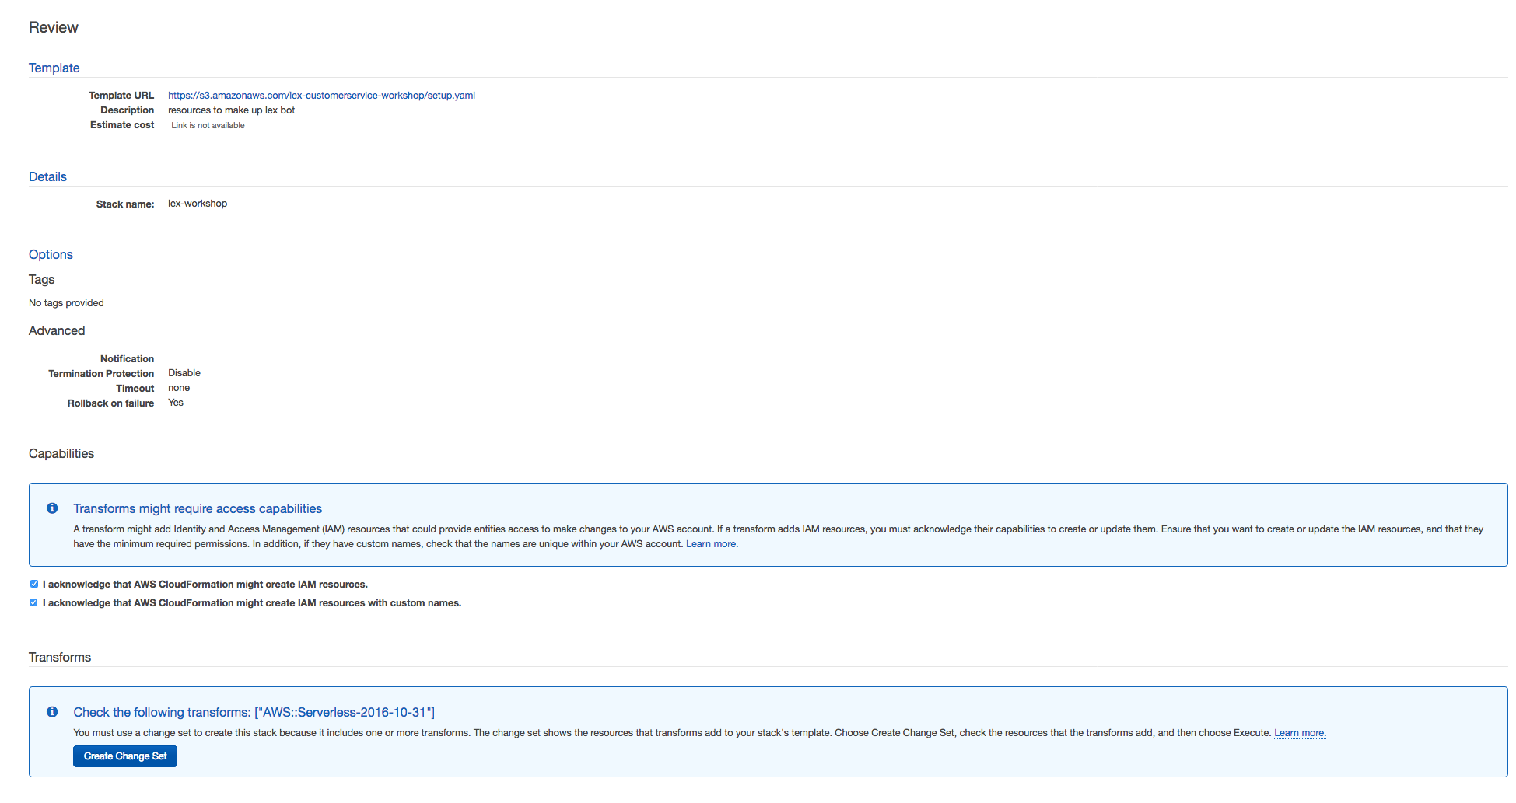
Task: Click the info icon beside Check the following transforms
Action: pyautogui.click(x=52, y=712)
